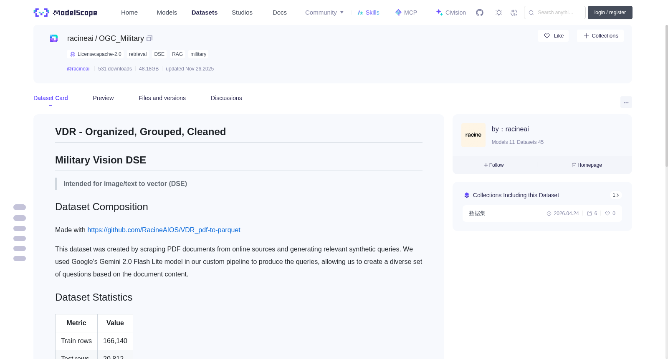Image resolution: width=668 pixels, height=359 pixels.
Task: Switch to the Files and versions tab
Action: [162, 98]
